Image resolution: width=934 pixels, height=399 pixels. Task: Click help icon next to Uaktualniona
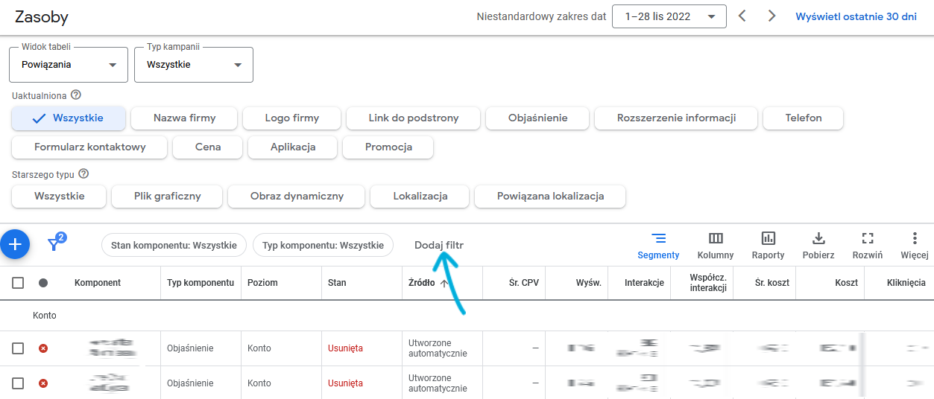click(x=75, y=95)
